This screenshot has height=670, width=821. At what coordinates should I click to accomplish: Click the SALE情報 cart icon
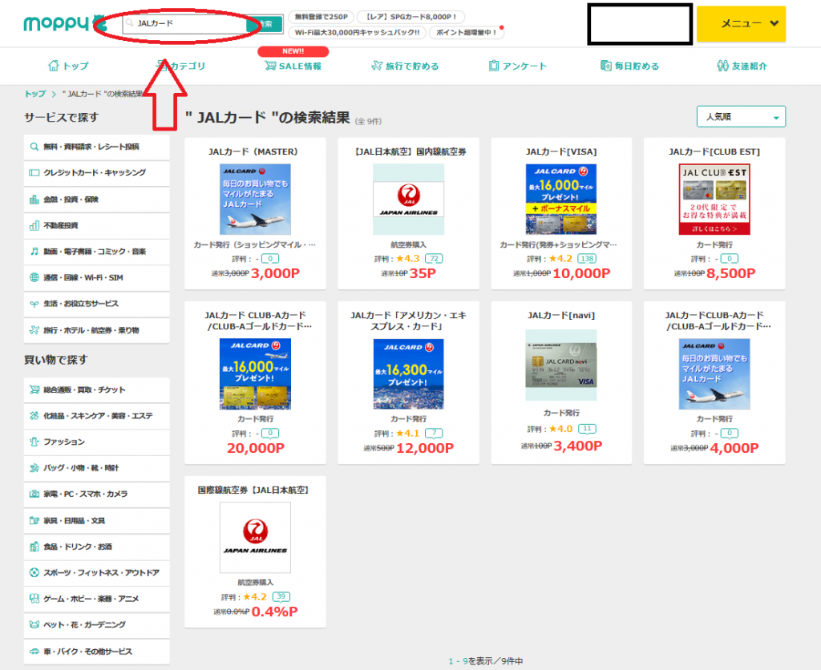click(270, 66)
